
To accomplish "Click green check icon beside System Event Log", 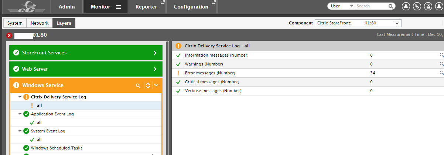I will click(26, 131).
